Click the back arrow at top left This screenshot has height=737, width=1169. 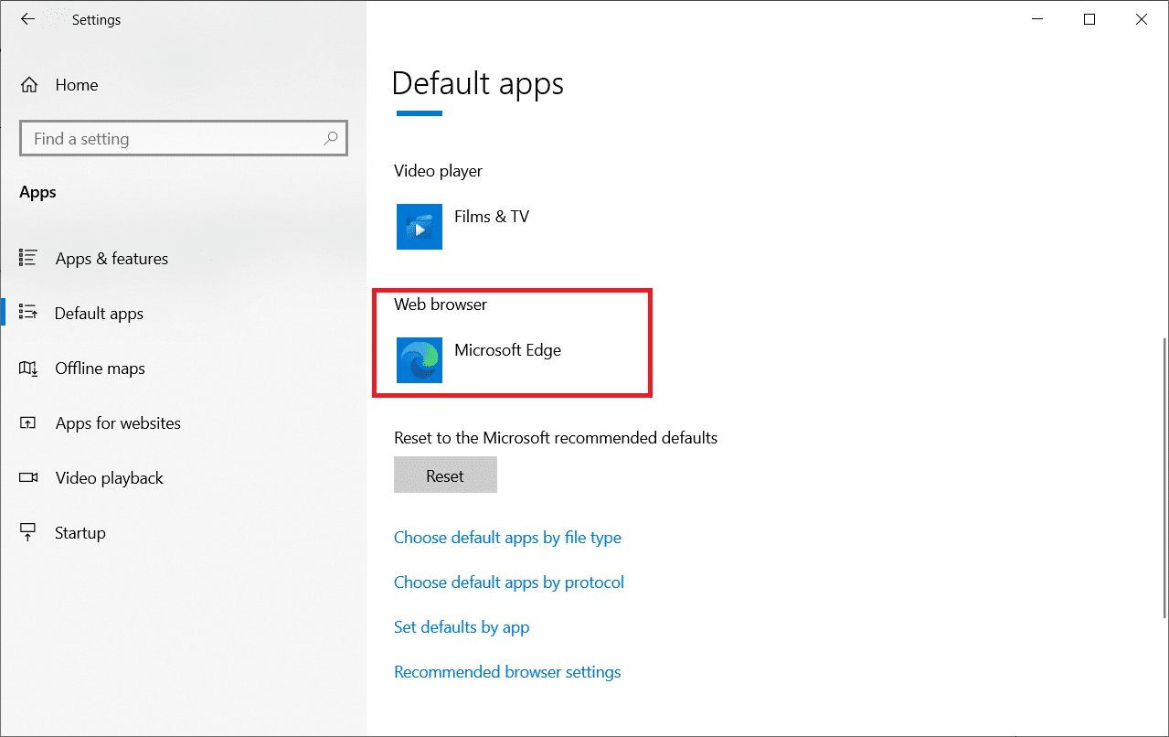(x=28, y=18)
